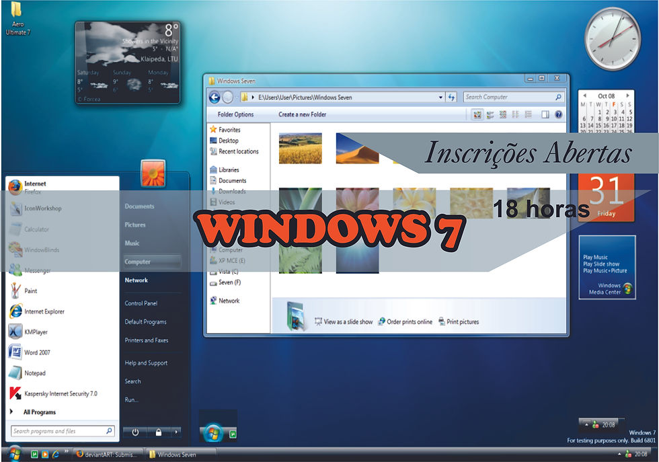Expand quick launch overflow chevron on taskbar
The width and height of the screenshot is (659, 462).
pyautogui.click(x=66, y=451)
